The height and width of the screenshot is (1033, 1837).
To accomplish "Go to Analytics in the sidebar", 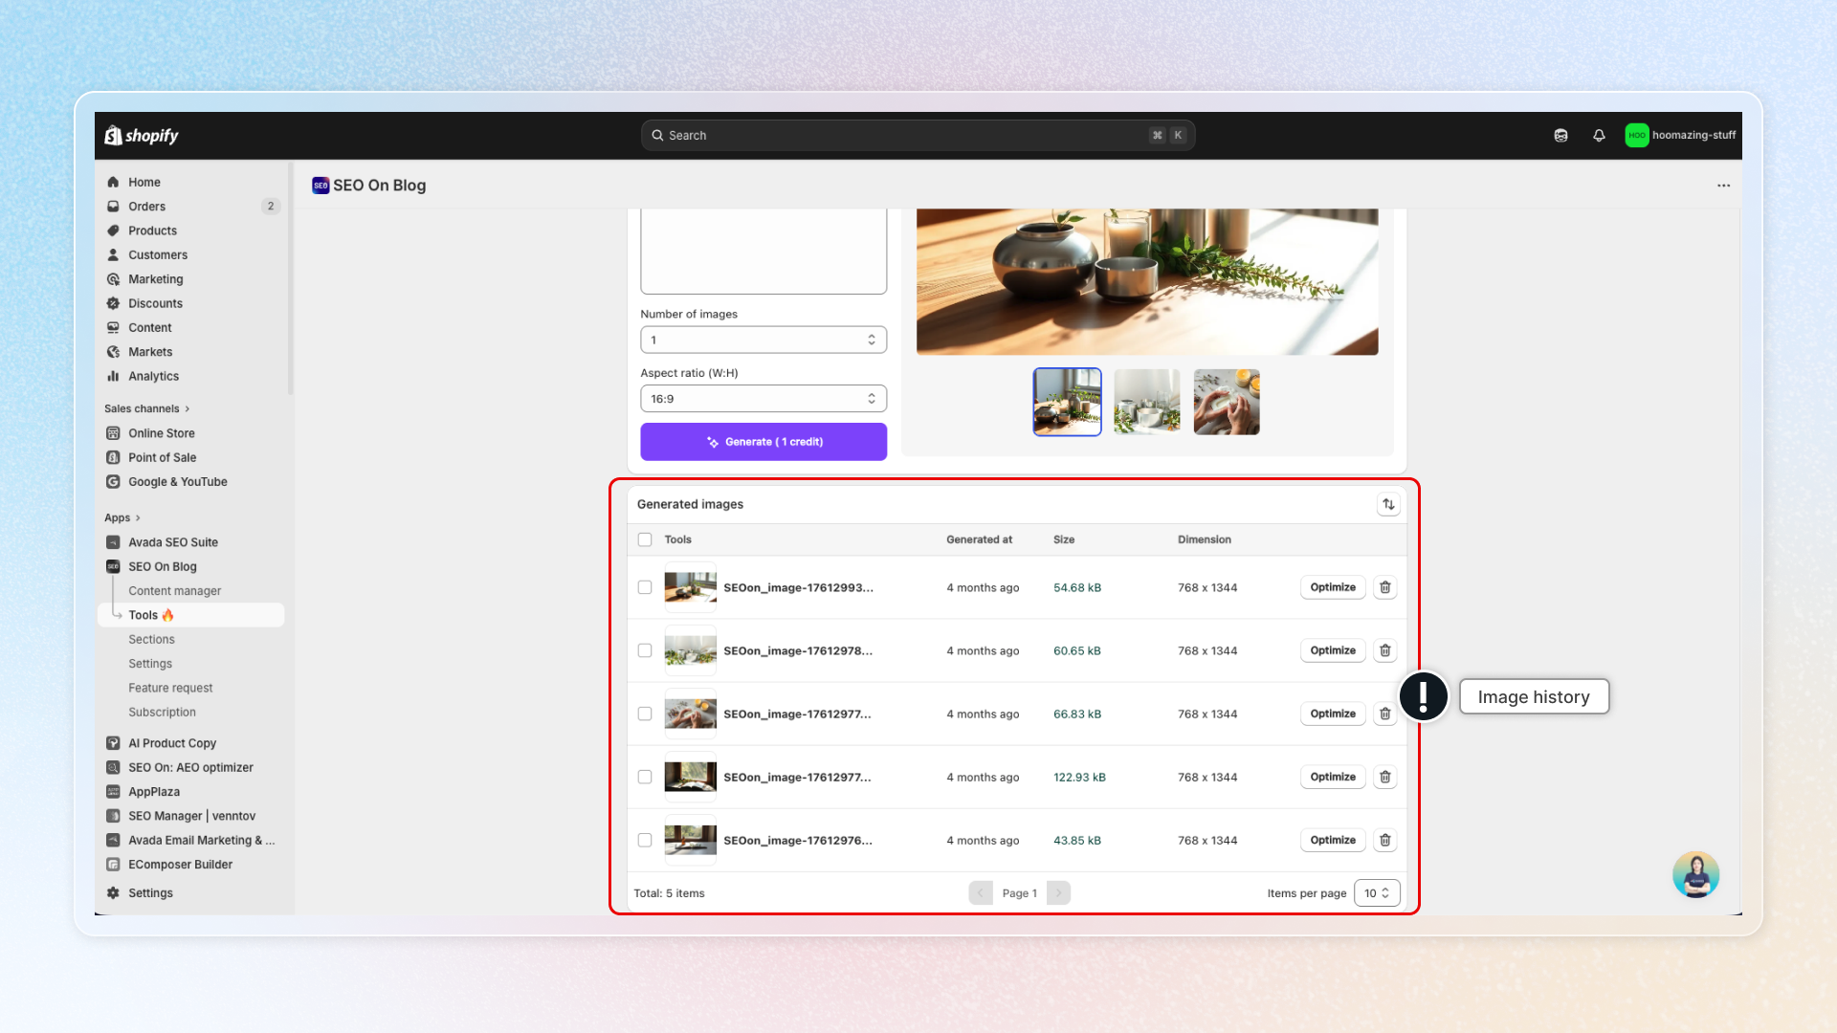I will [x=153, y=376].
